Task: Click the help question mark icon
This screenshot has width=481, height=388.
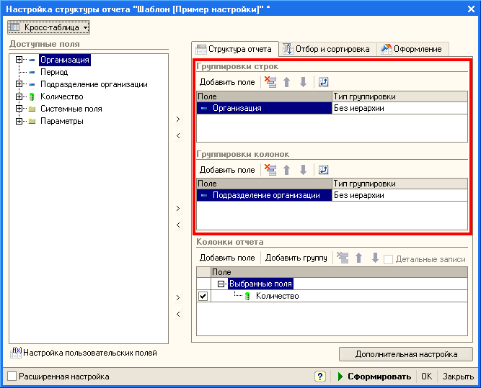Action: [x=320, y=376]
